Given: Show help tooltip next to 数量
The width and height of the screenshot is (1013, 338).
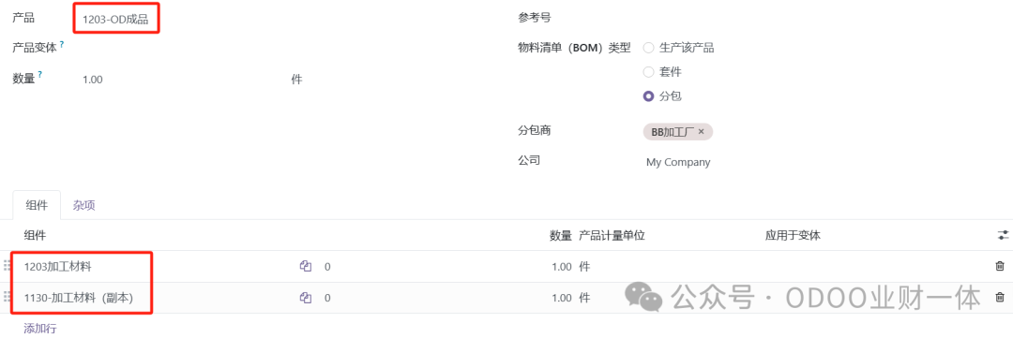Looking at the screenshot, I should coord(40,76).
